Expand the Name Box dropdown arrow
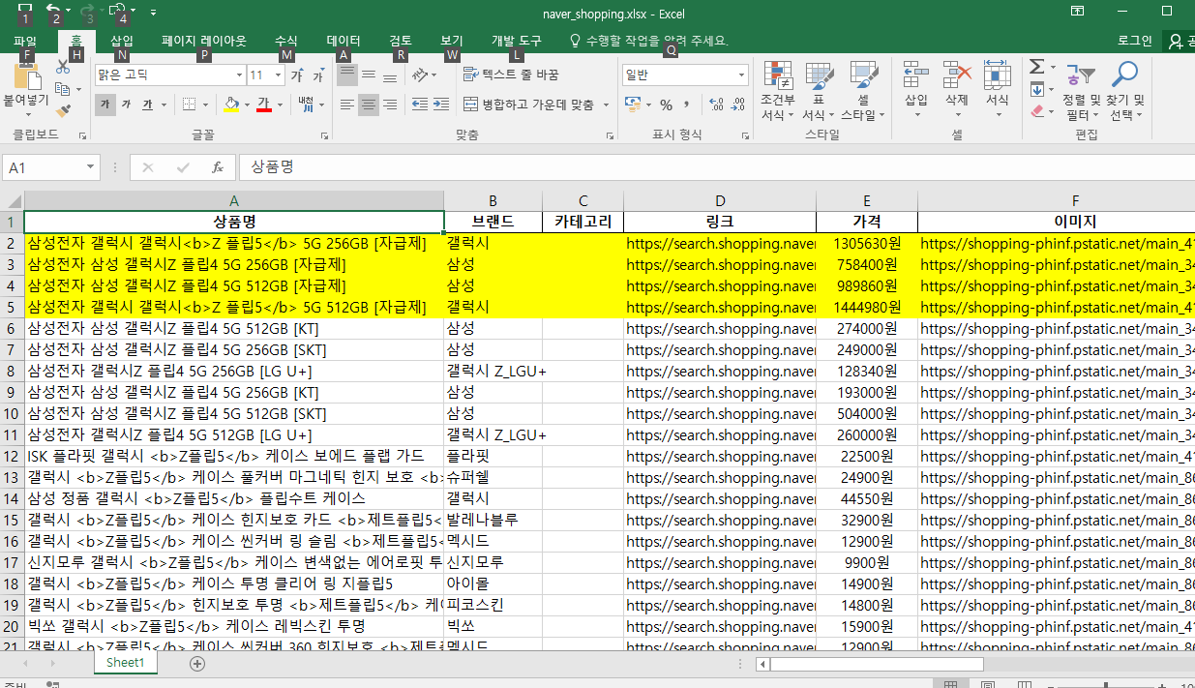 [91, 167]
